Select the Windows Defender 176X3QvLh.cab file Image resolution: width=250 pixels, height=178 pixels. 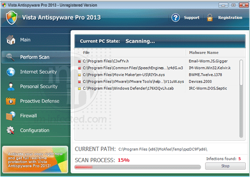(x=128, y=89)
